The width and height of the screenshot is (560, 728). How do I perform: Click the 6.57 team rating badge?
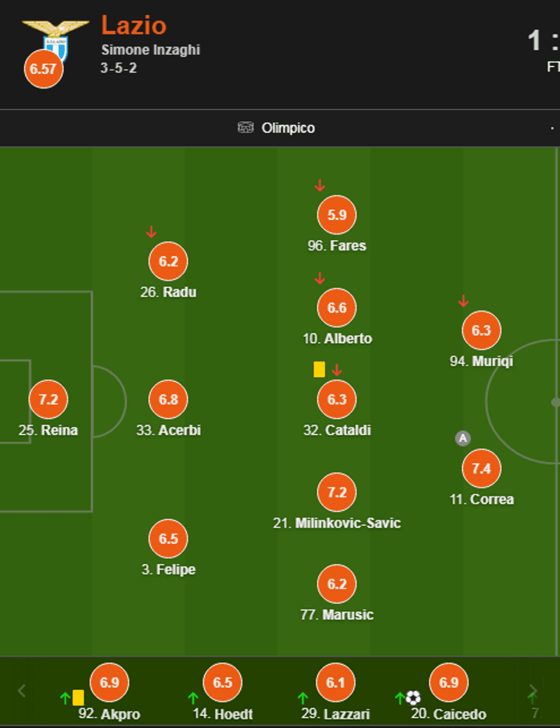pyautogui.click(x=43, y=69)
